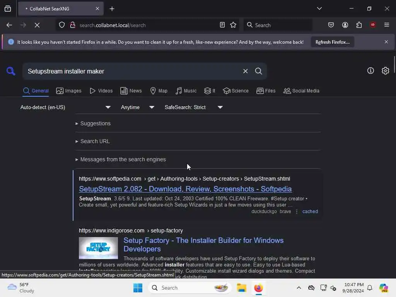Stop page loading with the X button
This screenshot has width=396, height=297.
pyautogui.click(x=37, y=25)
